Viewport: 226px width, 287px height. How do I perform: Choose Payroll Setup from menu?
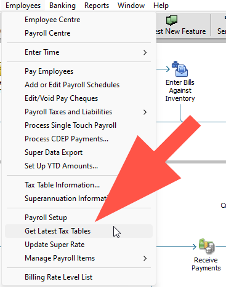pyautogui.click(x=79, y=218)
